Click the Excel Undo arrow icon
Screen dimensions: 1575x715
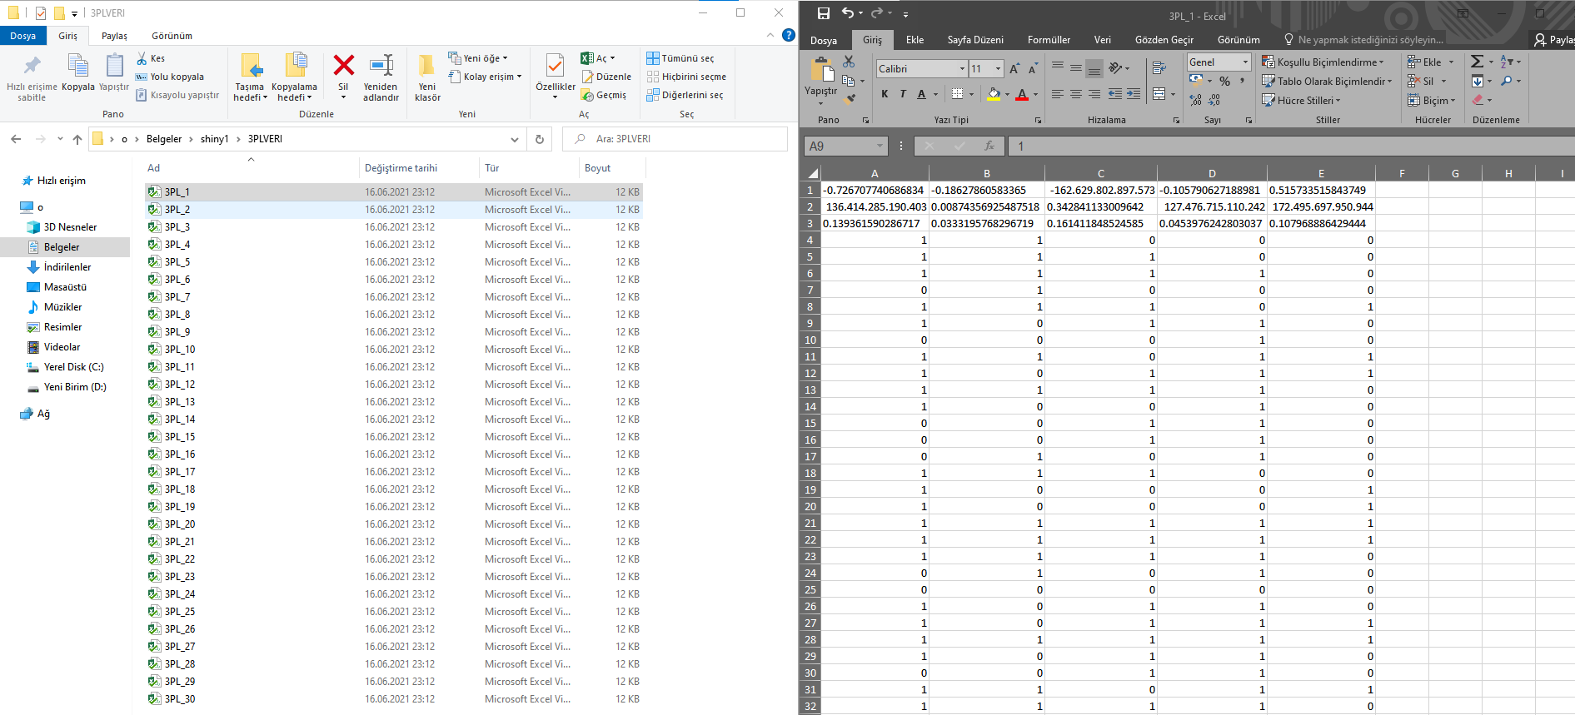847,13
